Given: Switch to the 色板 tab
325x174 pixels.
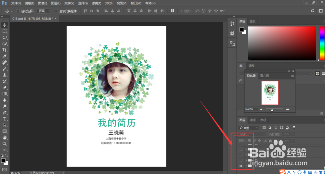Looking at the screenshot, I should (x=253, y=21).
